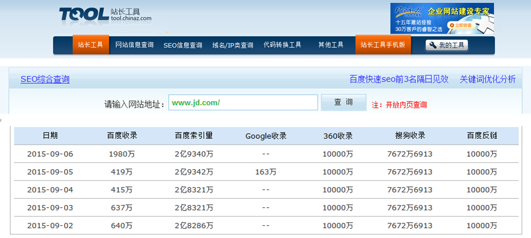Viewport: 531px width, 238px height.
Task: Open the 企业网站建设专家 banner ad
Action: pyautogui.click(x=442, y=18)
